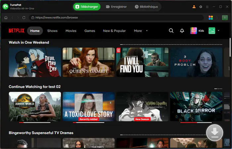Image resolution: width=232 pixels, height=149 pixels.
Task: Open Netflix search magnifier
Action: [x=171, y=31]
